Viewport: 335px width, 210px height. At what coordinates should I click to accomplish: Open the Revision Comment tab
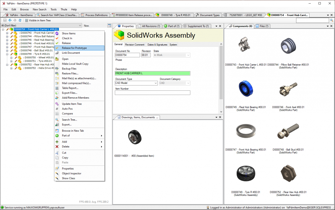tap(134, 45)
